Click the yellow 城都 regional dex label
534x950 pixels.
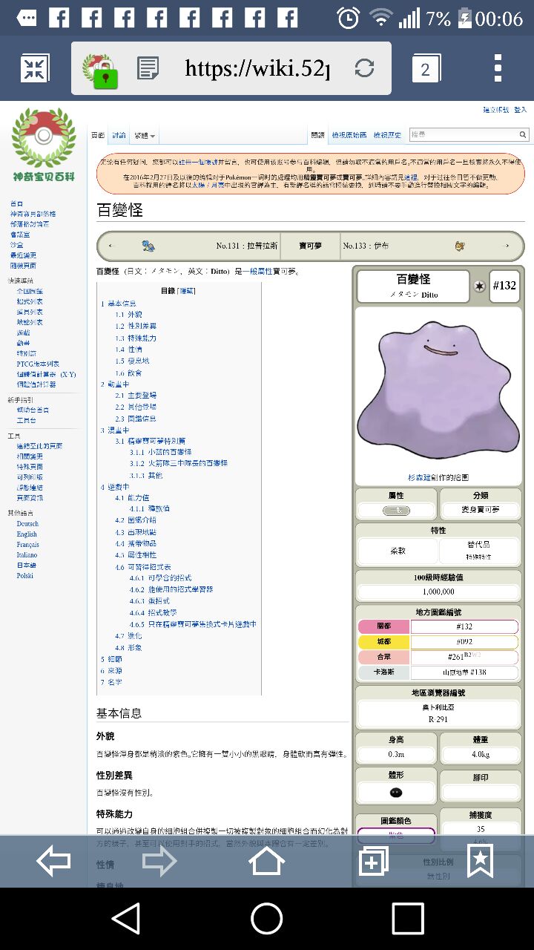pos(383,642)
